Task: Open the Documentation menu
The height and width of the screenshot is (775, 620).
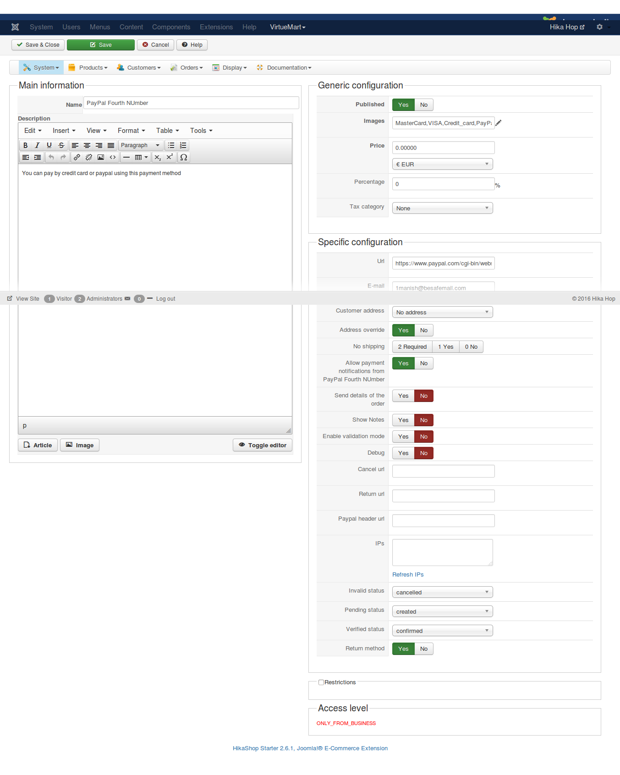Action: coord(284,68)
